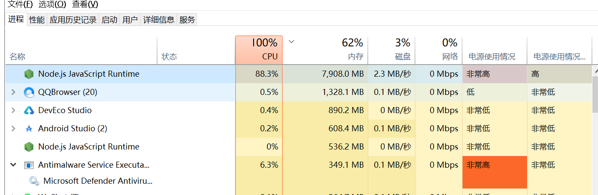The height and width of the screenshot is (195, 598).
Task: Sort by the CPU column header
Action: pyautogui.click(x=259, y=50)
